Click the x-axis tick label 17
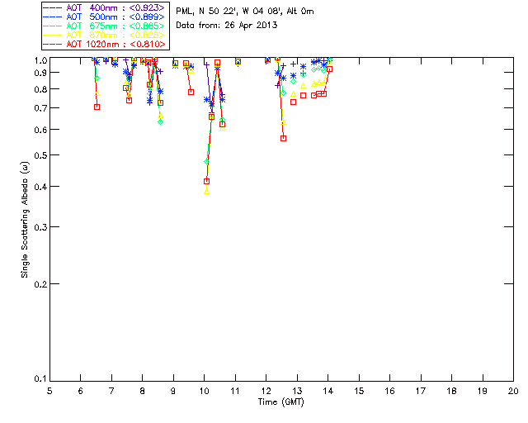 421,391
